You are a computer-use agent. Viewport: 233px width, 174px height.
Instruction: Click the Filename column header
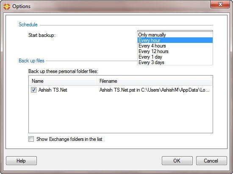[155, 81]
